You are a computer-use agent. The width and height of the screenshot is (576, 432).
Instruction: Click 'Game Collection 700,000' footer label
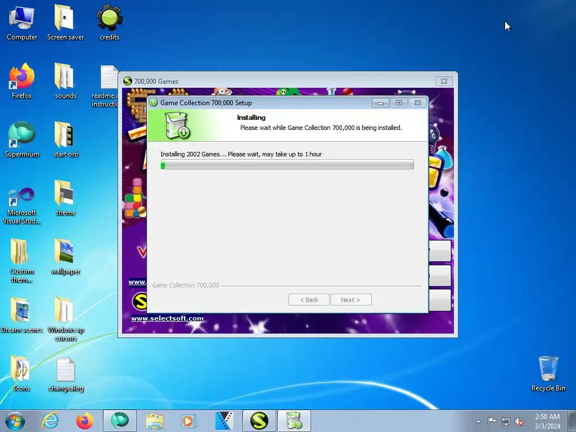(x=185, y=285)
